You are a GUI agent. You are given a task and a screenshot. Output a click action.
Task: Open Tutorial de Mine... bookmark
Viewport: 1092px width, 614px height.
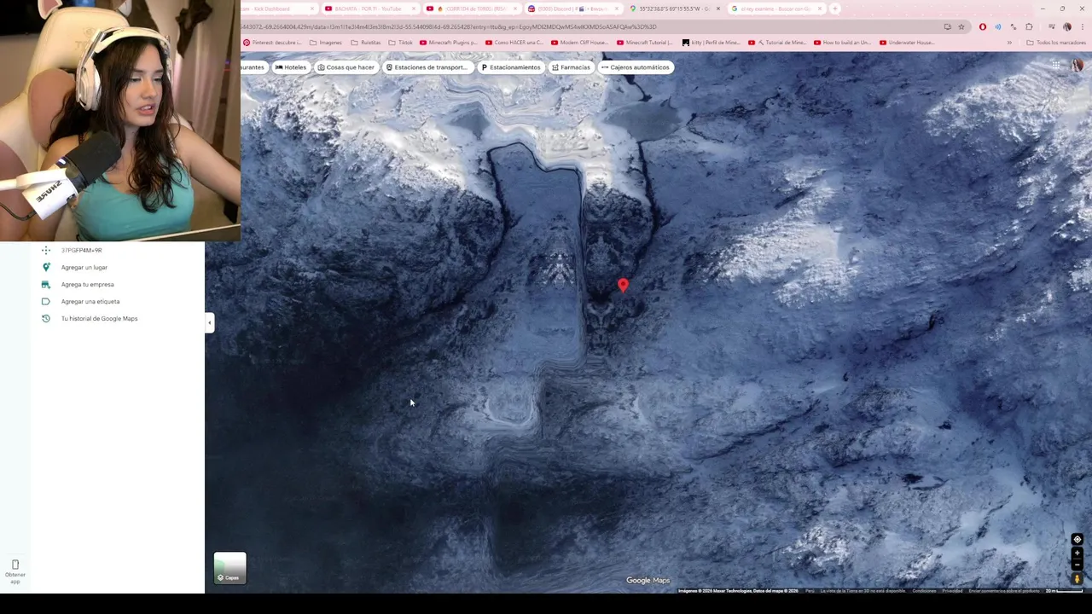[777, 43]
